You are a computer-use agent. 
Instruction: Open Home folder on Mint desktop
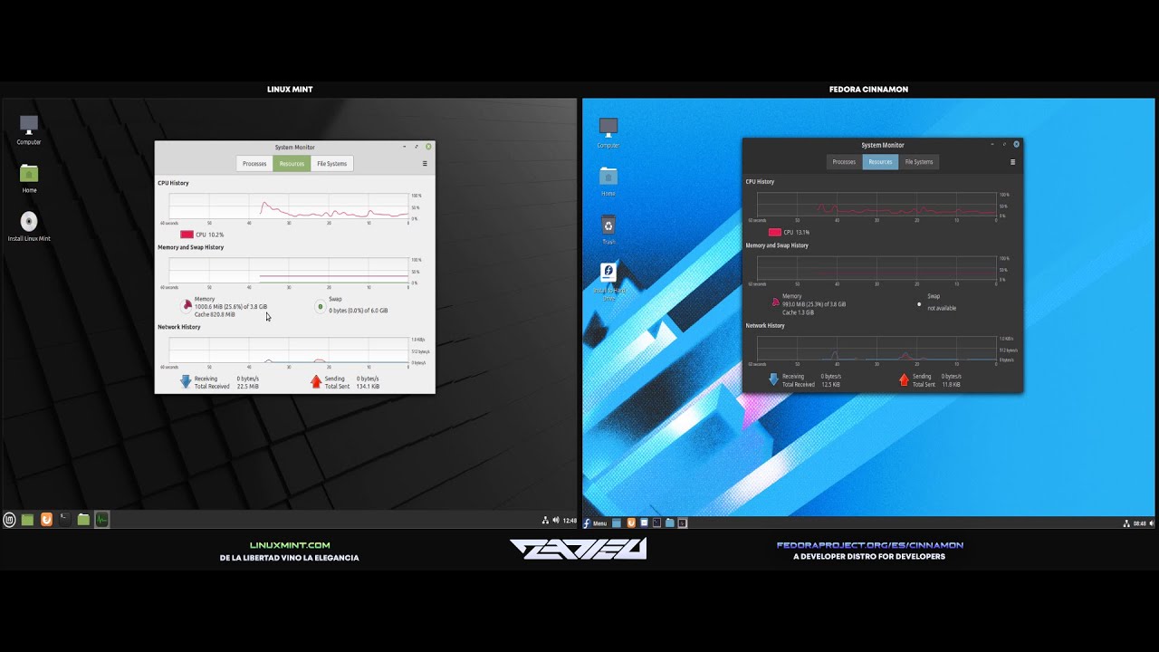(29, 178)
